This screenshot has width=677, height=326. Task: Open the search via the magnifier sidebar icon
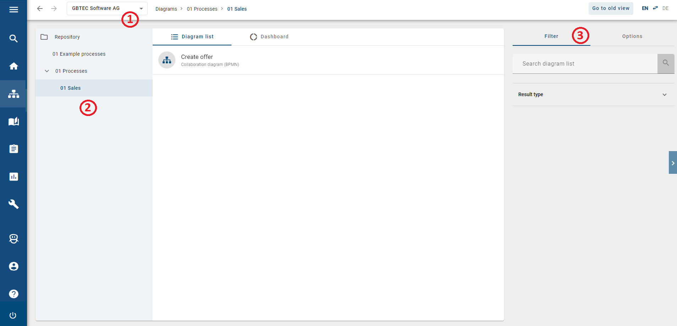pos(13,38)
